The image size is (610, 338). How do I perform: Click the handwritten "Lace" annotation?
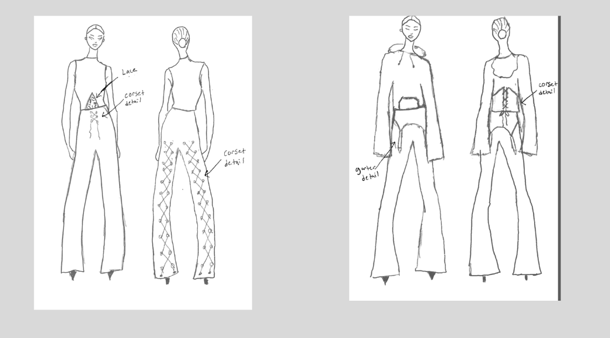tap(129, 72)
